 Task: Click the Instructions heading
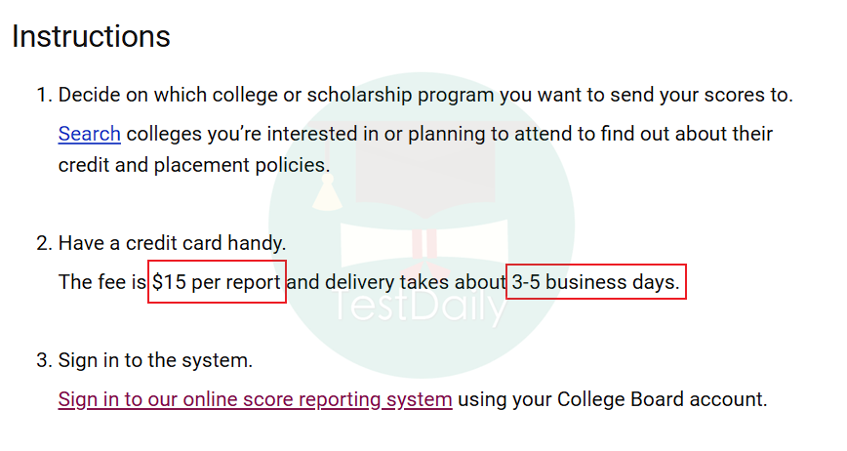click(92, 36)
